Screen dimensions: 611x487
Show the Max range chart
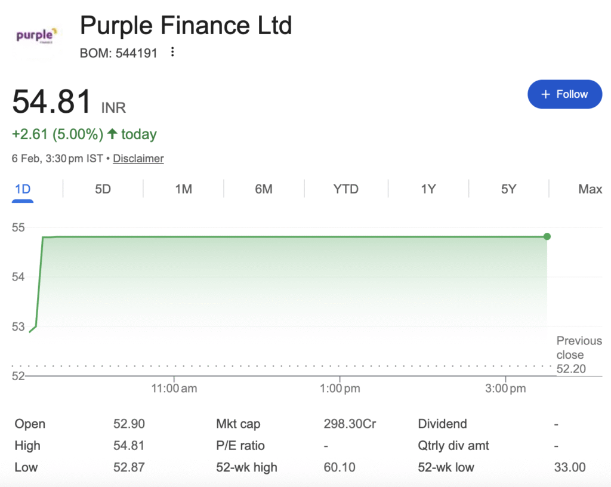(590, 189)
